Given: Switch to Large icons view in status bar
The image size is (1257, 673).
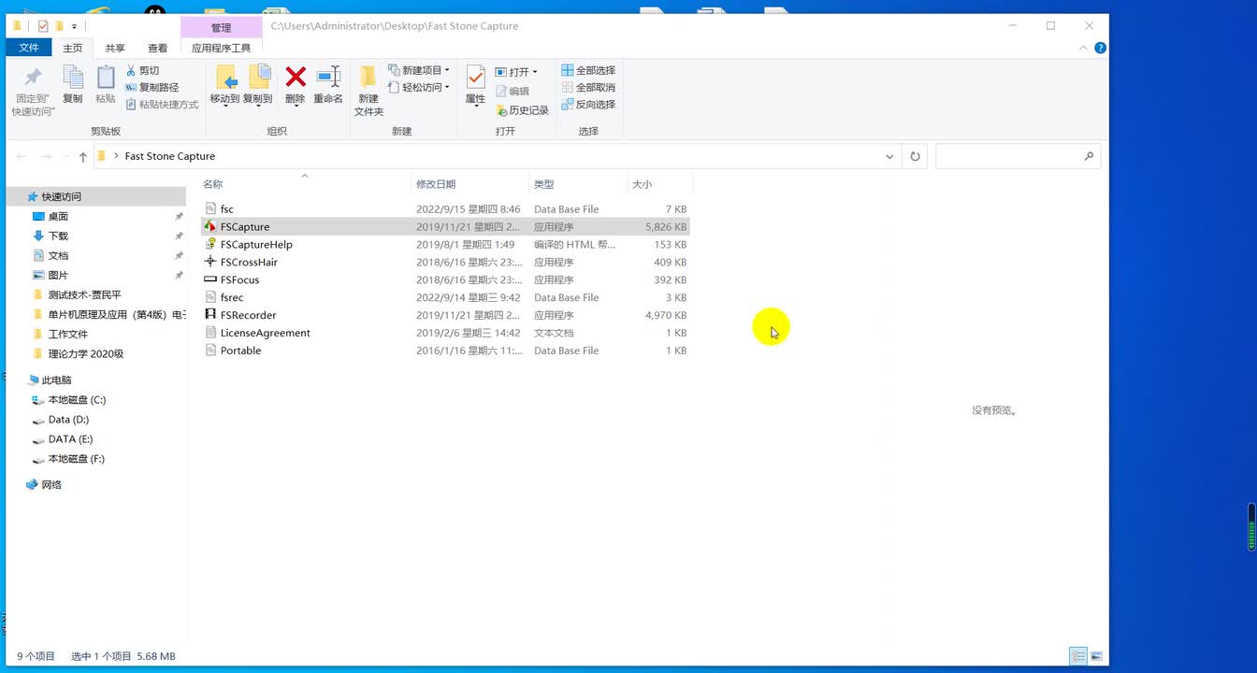Looking at the screenshot, I should 1096,656.
